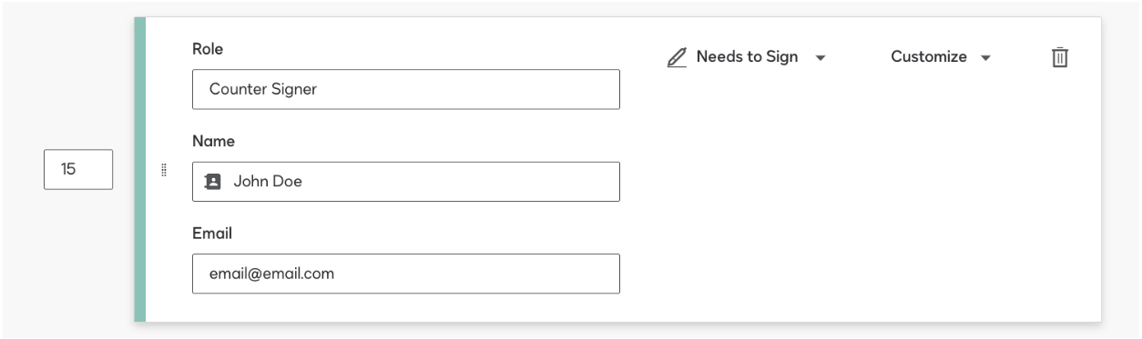Delete this recipient with the trash icon
The height and width of the screenshot is (339, 1142).
point(1059,57)
